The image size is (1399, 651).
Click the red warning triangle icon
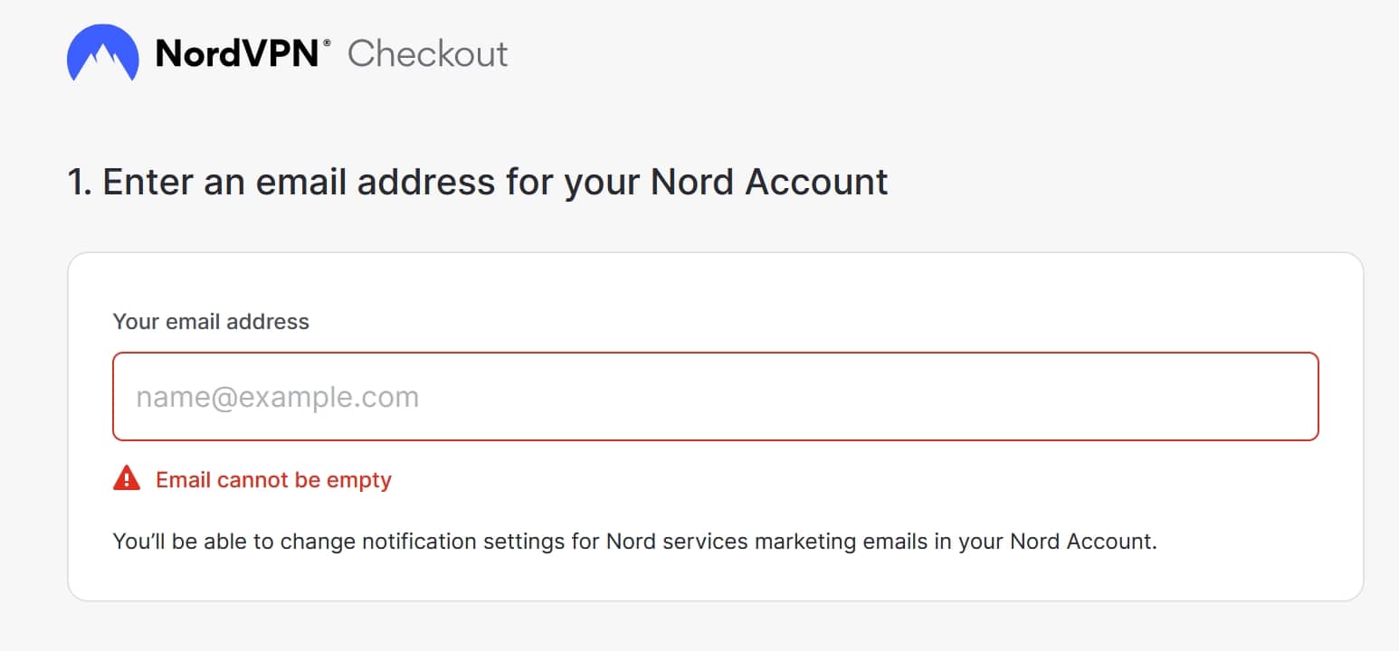click(127, 478)
